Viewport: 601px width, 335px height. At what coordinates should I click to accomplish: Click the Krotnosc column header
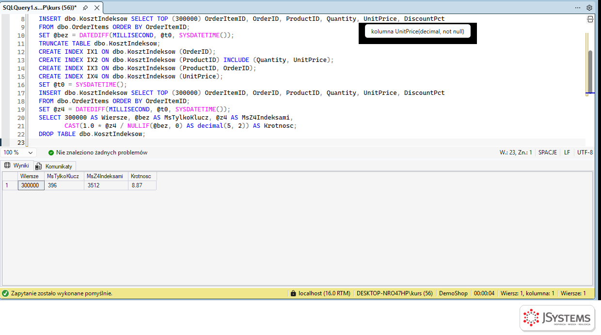point(142,176)
